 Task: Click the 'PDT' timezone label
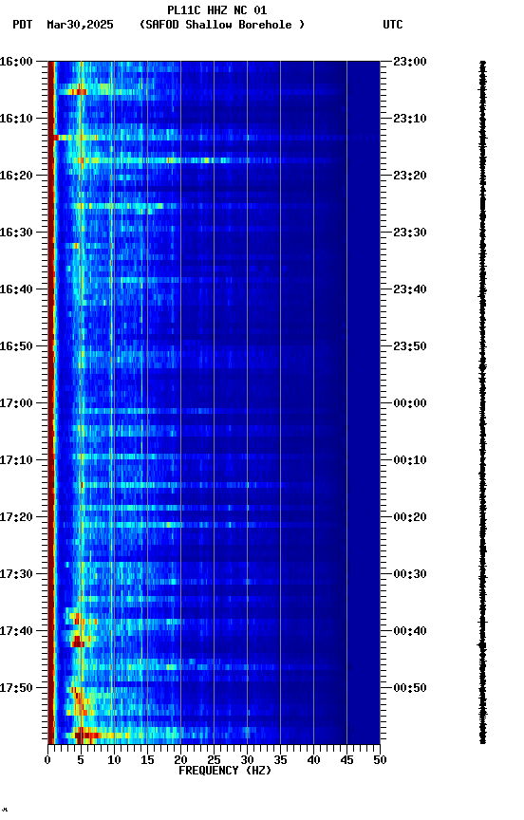coord(23,25)
